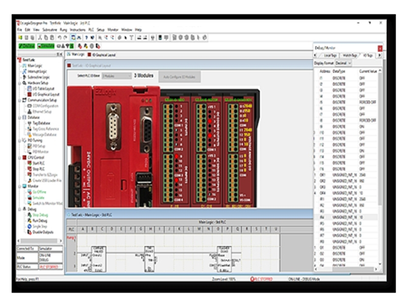Click the Single Step icon in tree
407x307 pixels.
tap(29, 226)
